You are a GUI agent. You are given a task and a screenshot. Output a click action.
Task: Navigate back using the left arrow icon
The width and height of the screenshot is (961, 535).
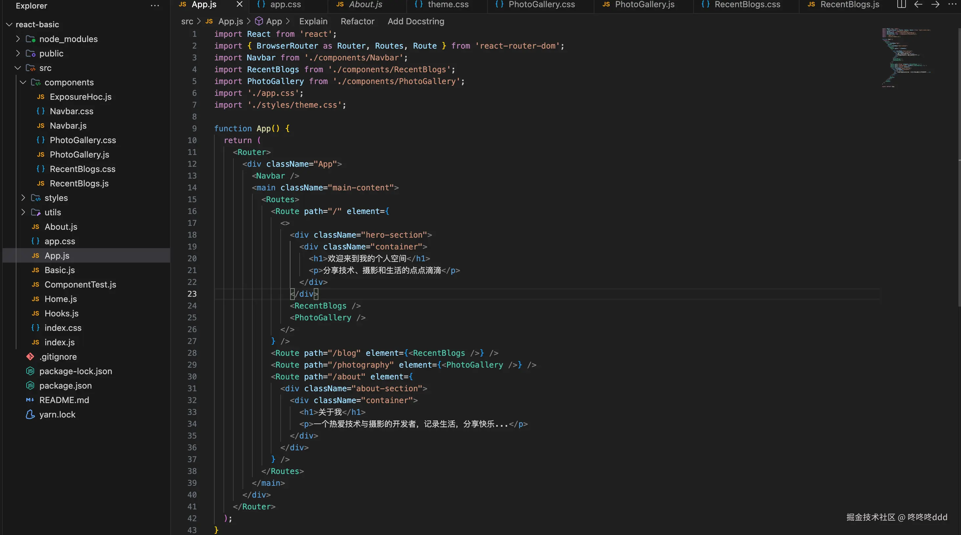pyautogui.click(x=918, y=5)
